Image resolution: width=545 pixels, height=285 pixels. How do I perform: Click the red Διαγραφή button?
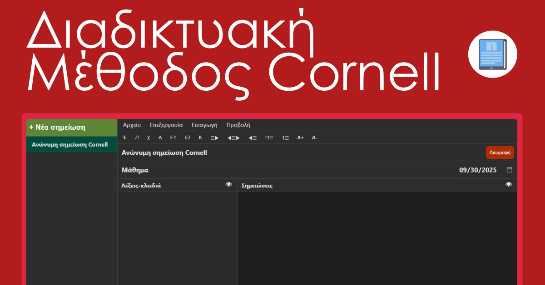[x=500, y=152]
